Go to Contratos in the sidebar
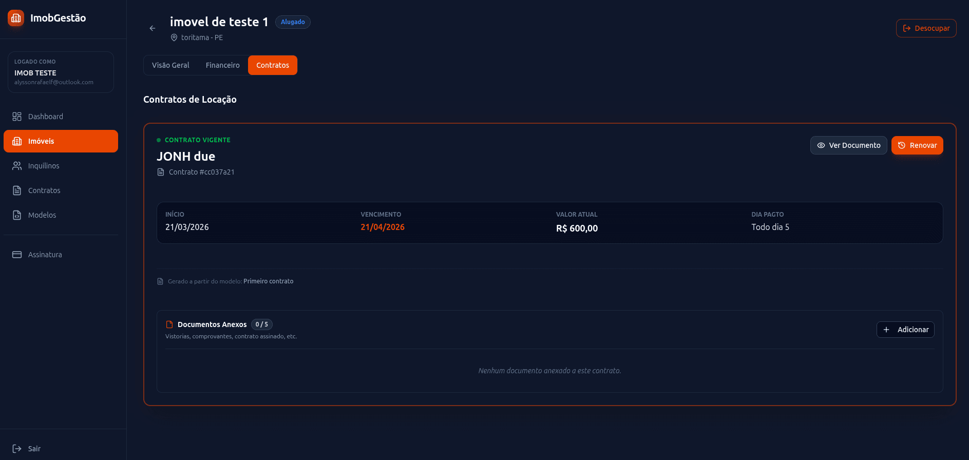This screenshot has height=460, width=969. [x=44, y=190]
